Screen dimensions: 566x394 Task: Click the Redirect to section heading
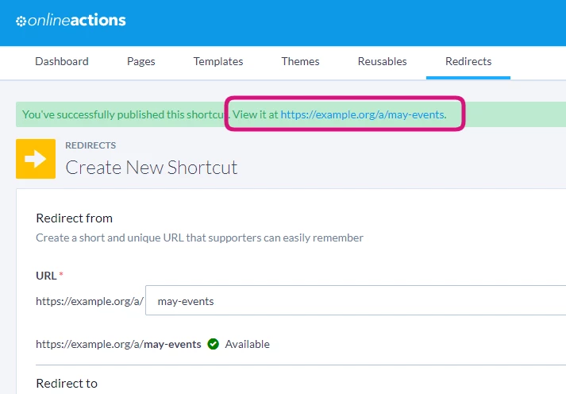click(x=67, y=383)
